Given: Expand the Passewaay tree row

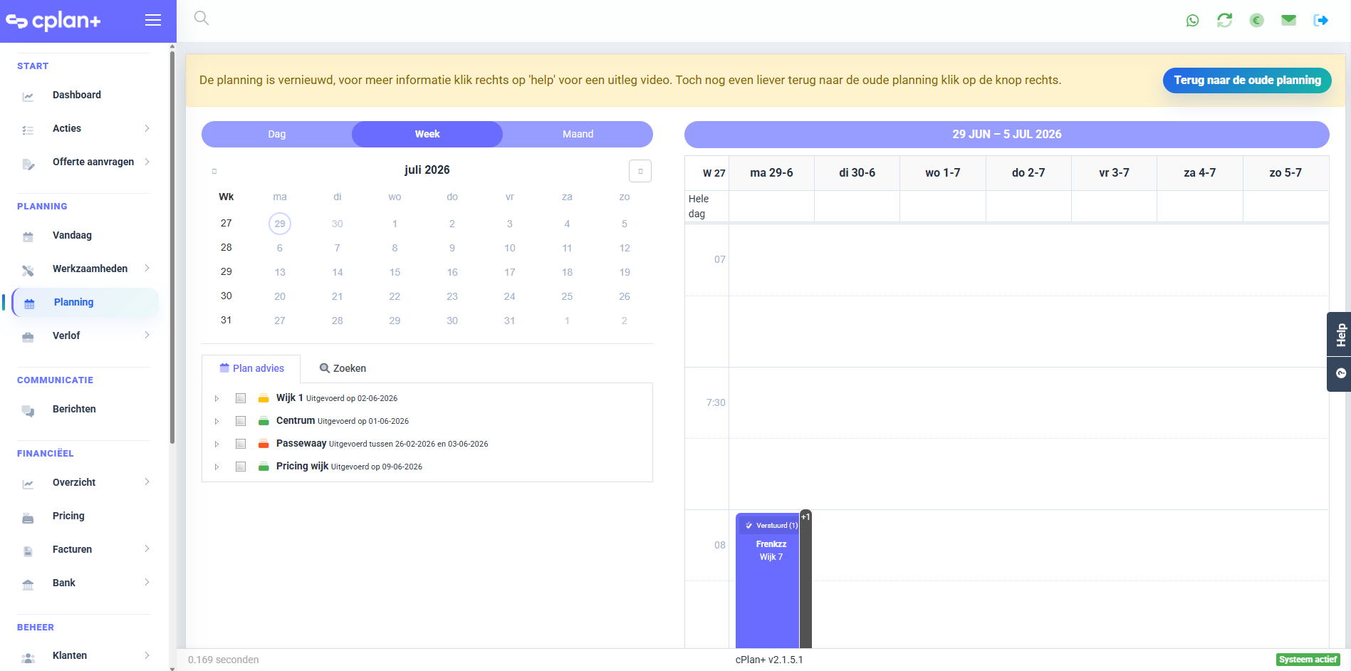Looking at the screenshot, I should coord(217,444).
